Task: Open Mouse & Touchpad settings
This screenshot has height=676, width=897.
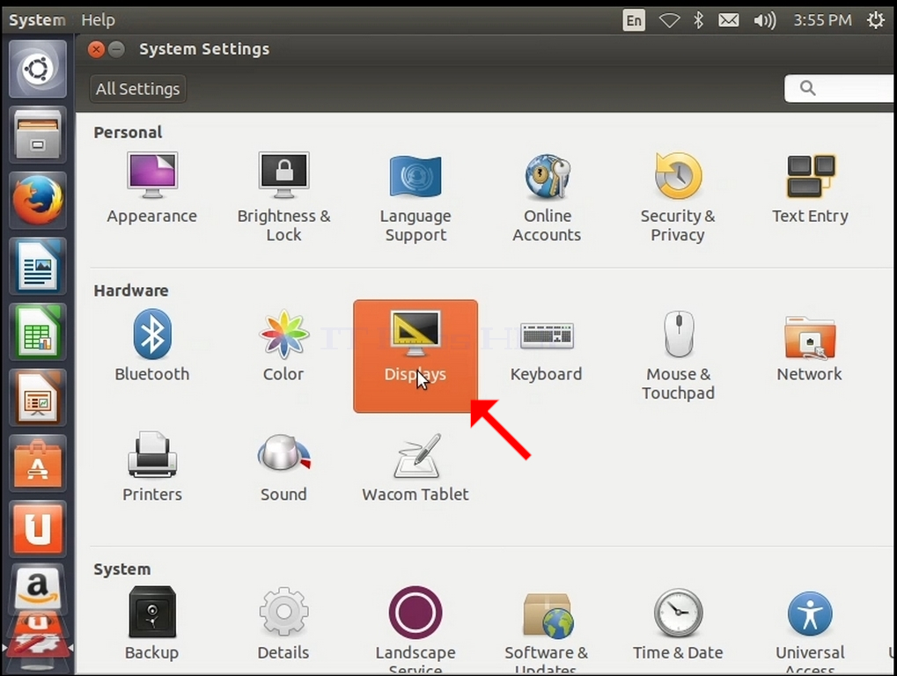Action: pyautogui.click(x=679, y=355)
